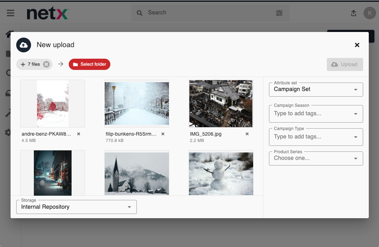The image size is (379, 247).
Task: Click the upload icon in header
Action: pyautogui.click(x=354, y=13)
